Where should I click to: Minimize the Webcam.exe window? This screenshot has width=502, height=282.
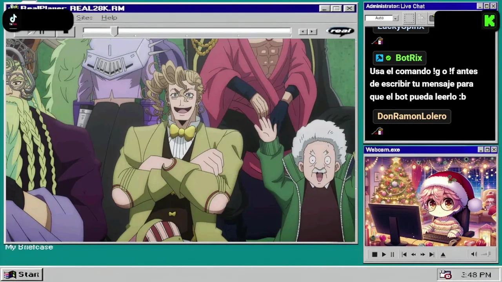480,150
